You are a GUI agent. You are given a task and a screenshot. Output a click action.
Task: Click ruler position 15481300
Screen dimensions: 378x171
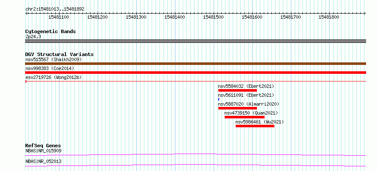(136, 17)
